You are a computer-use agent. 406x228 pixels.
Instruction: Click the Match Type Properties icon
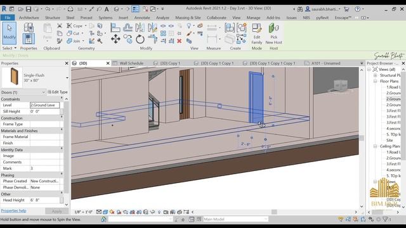60,41
